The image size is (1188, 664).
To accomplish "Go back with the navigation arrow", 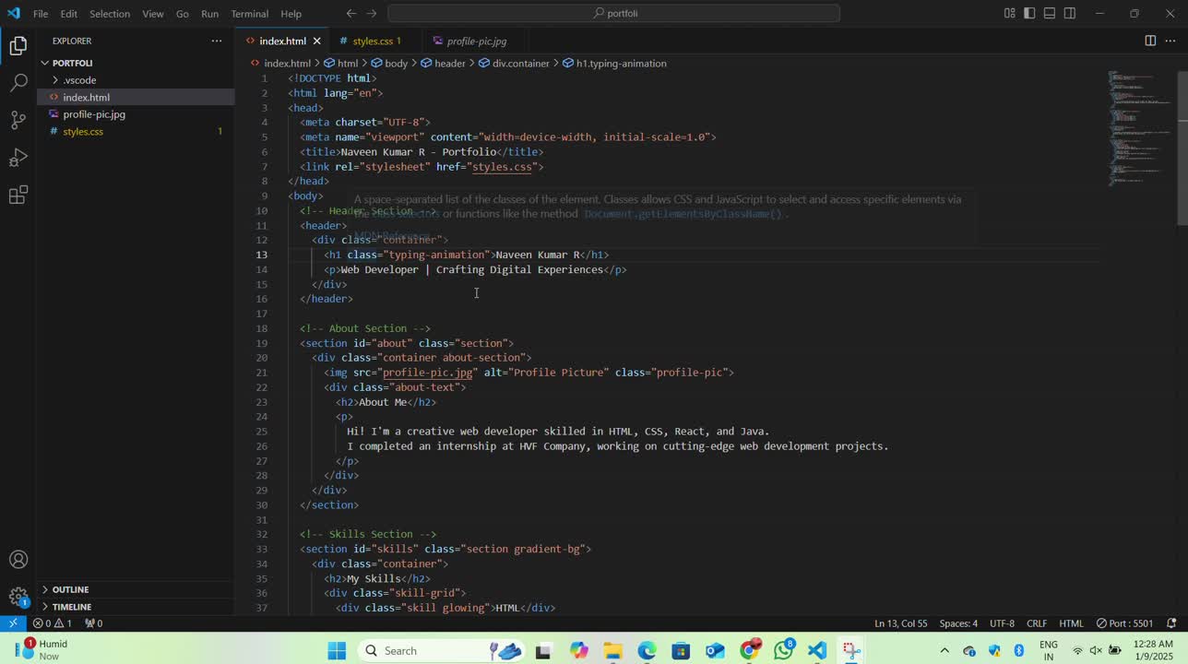I will tap(351, 13).
